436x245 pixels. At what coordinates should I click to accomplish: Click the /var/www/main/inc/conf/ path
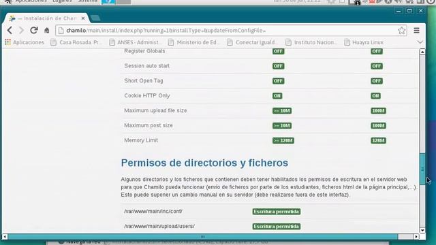click(x=153, y=212)
